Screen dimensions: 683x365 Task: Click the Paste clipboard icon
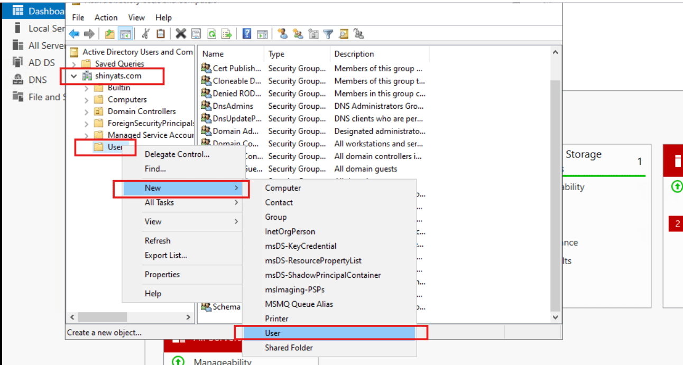pyautogui.click(x=161, y=34)
